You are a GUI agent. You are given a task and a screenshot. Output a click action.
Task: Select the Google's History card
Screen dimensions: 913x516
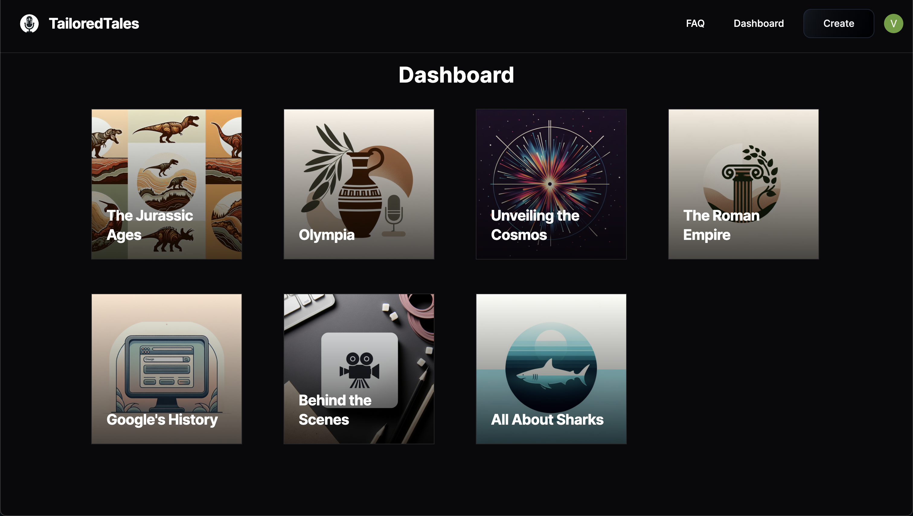[166, 369]
